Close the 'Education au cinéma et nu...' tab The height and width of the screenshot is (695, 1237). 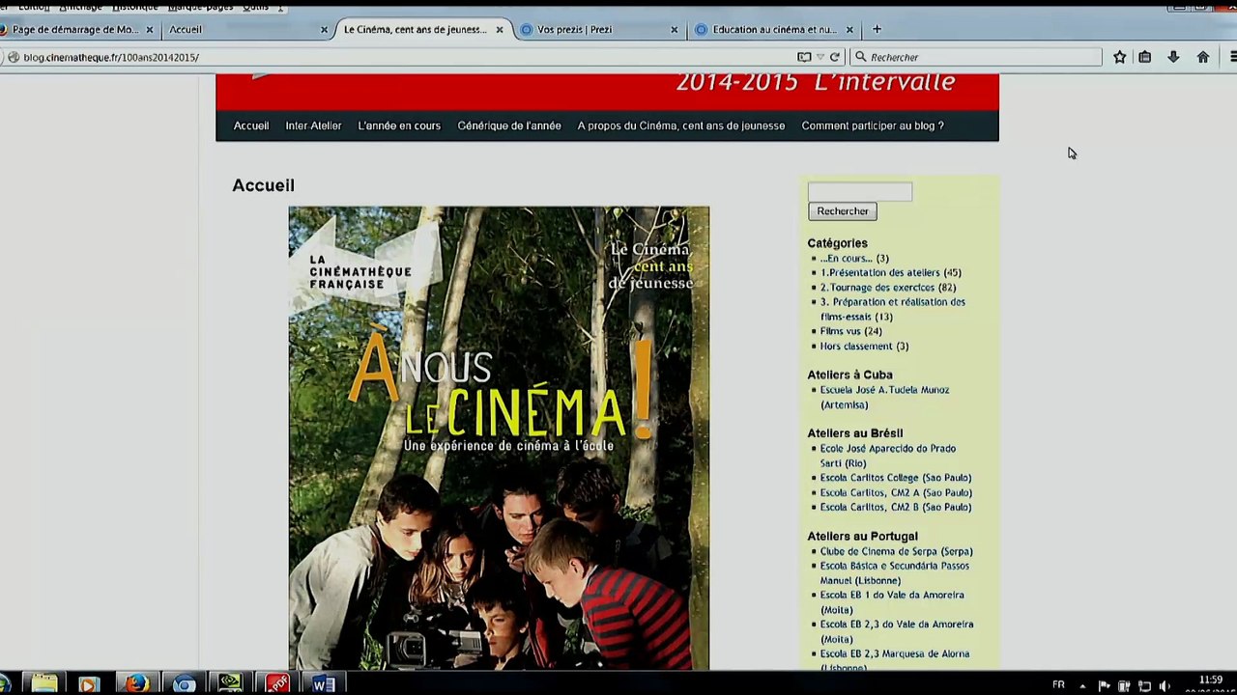(x=849, y=30)
